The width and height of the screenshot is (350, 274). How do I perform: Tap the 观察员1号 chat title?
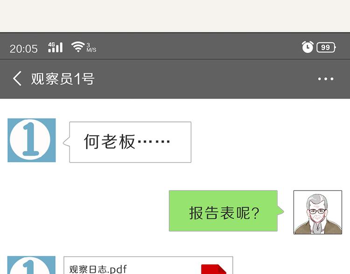(63, 79)
